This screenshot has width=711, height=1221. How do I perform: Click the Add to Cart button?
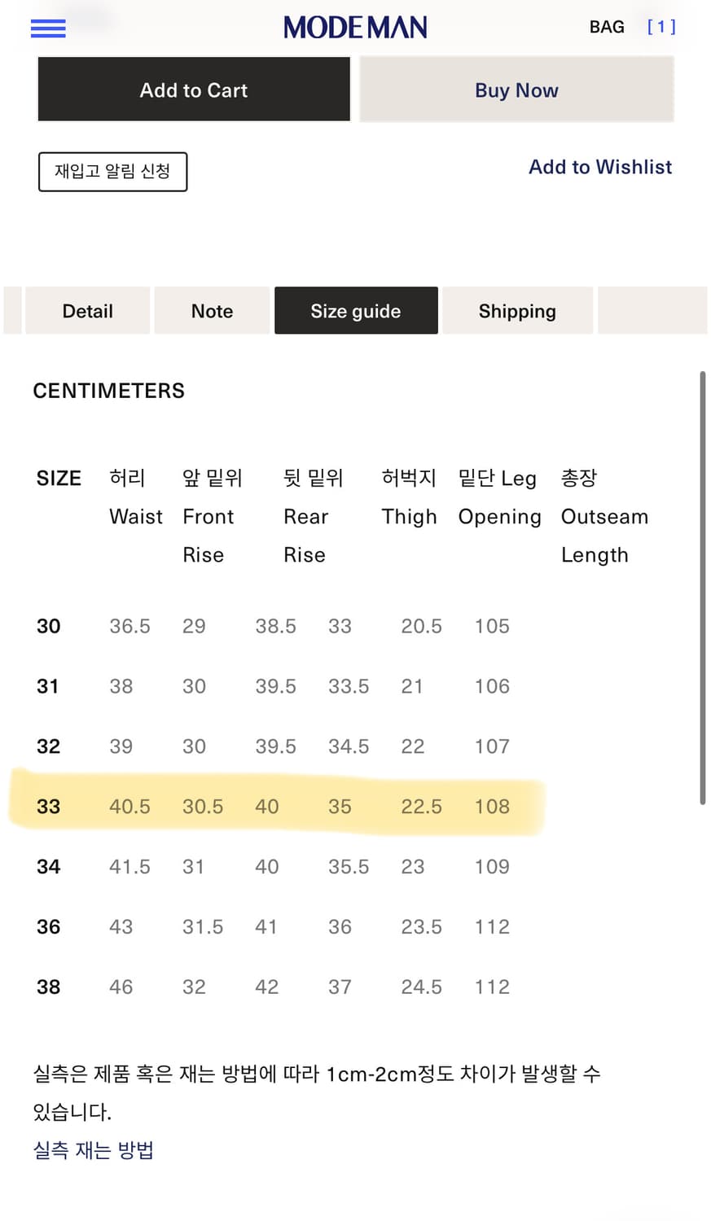click(x=193, y=90)
